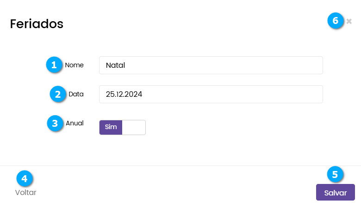Click the Natal text in the name box
The height and width of the screenshot is (207, 361).
[x=116, y=65]
